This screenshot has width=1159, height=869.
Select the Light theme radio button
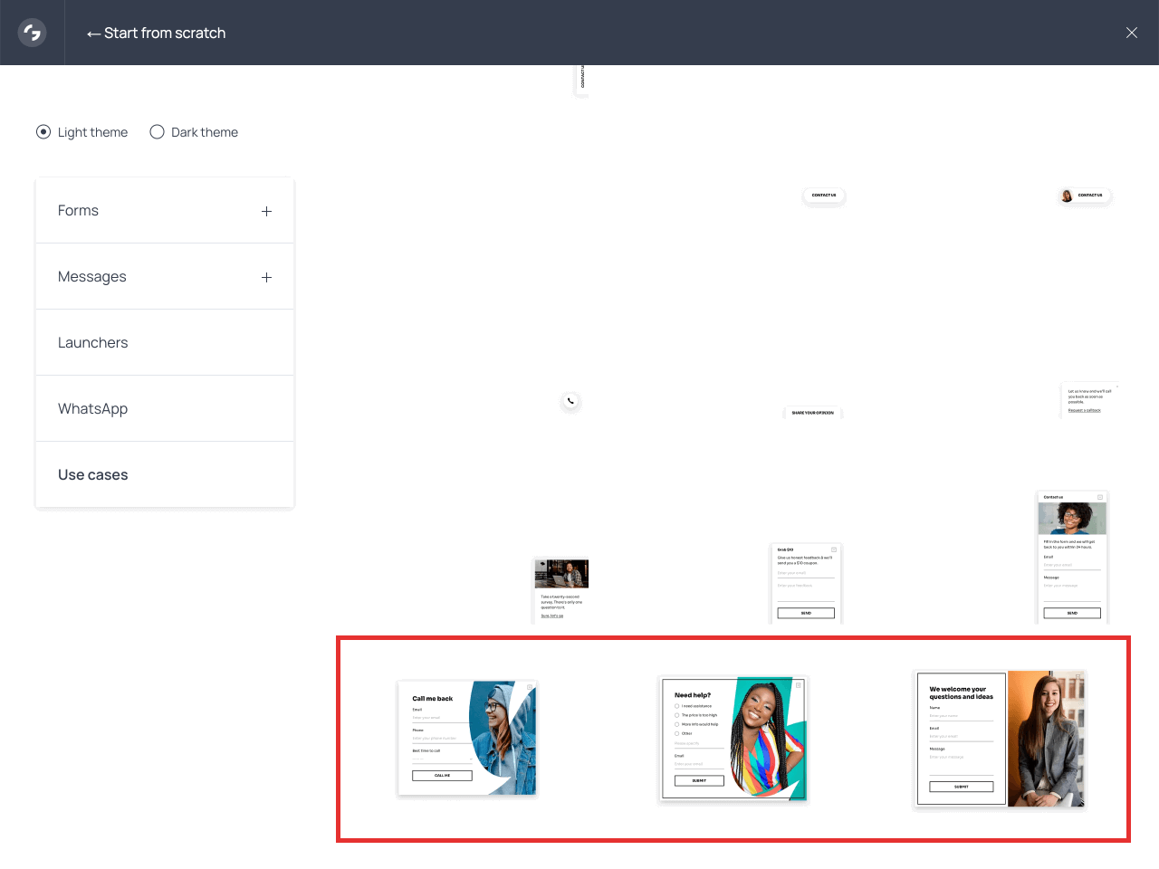coord(43,131)
